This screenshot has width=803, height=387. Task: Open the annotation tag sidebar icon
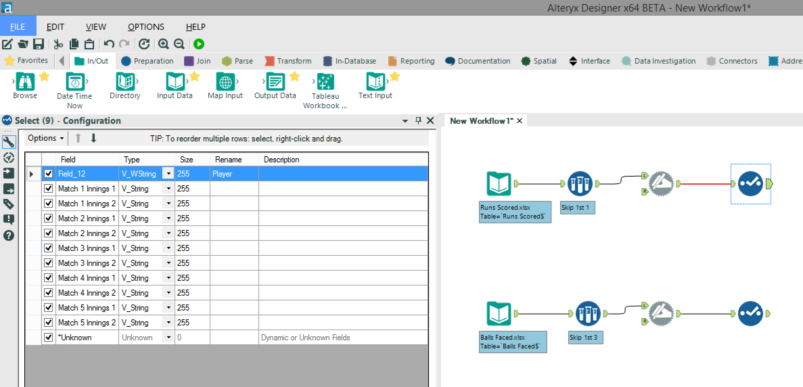pyautogui.click(x=9, y=204)
